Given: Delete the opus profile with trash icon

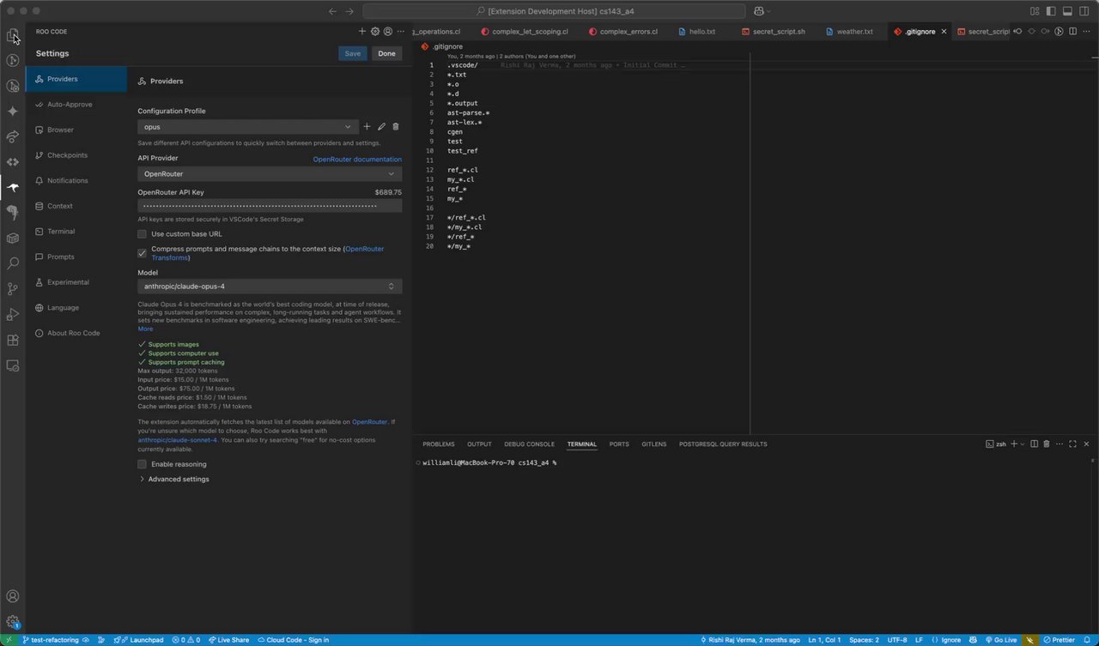Looking at the screenshot, I should tap(396, 127).
